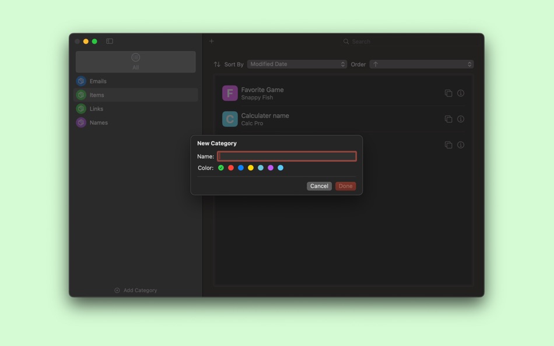554x346 pixels.
Task: Select the Names category label
Action: 99,122
